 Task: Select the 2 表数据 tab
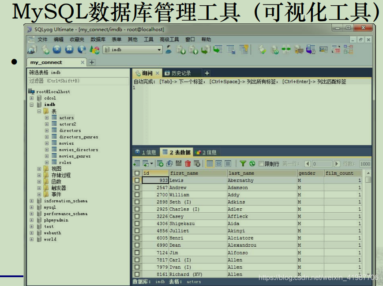click(176, 152)
